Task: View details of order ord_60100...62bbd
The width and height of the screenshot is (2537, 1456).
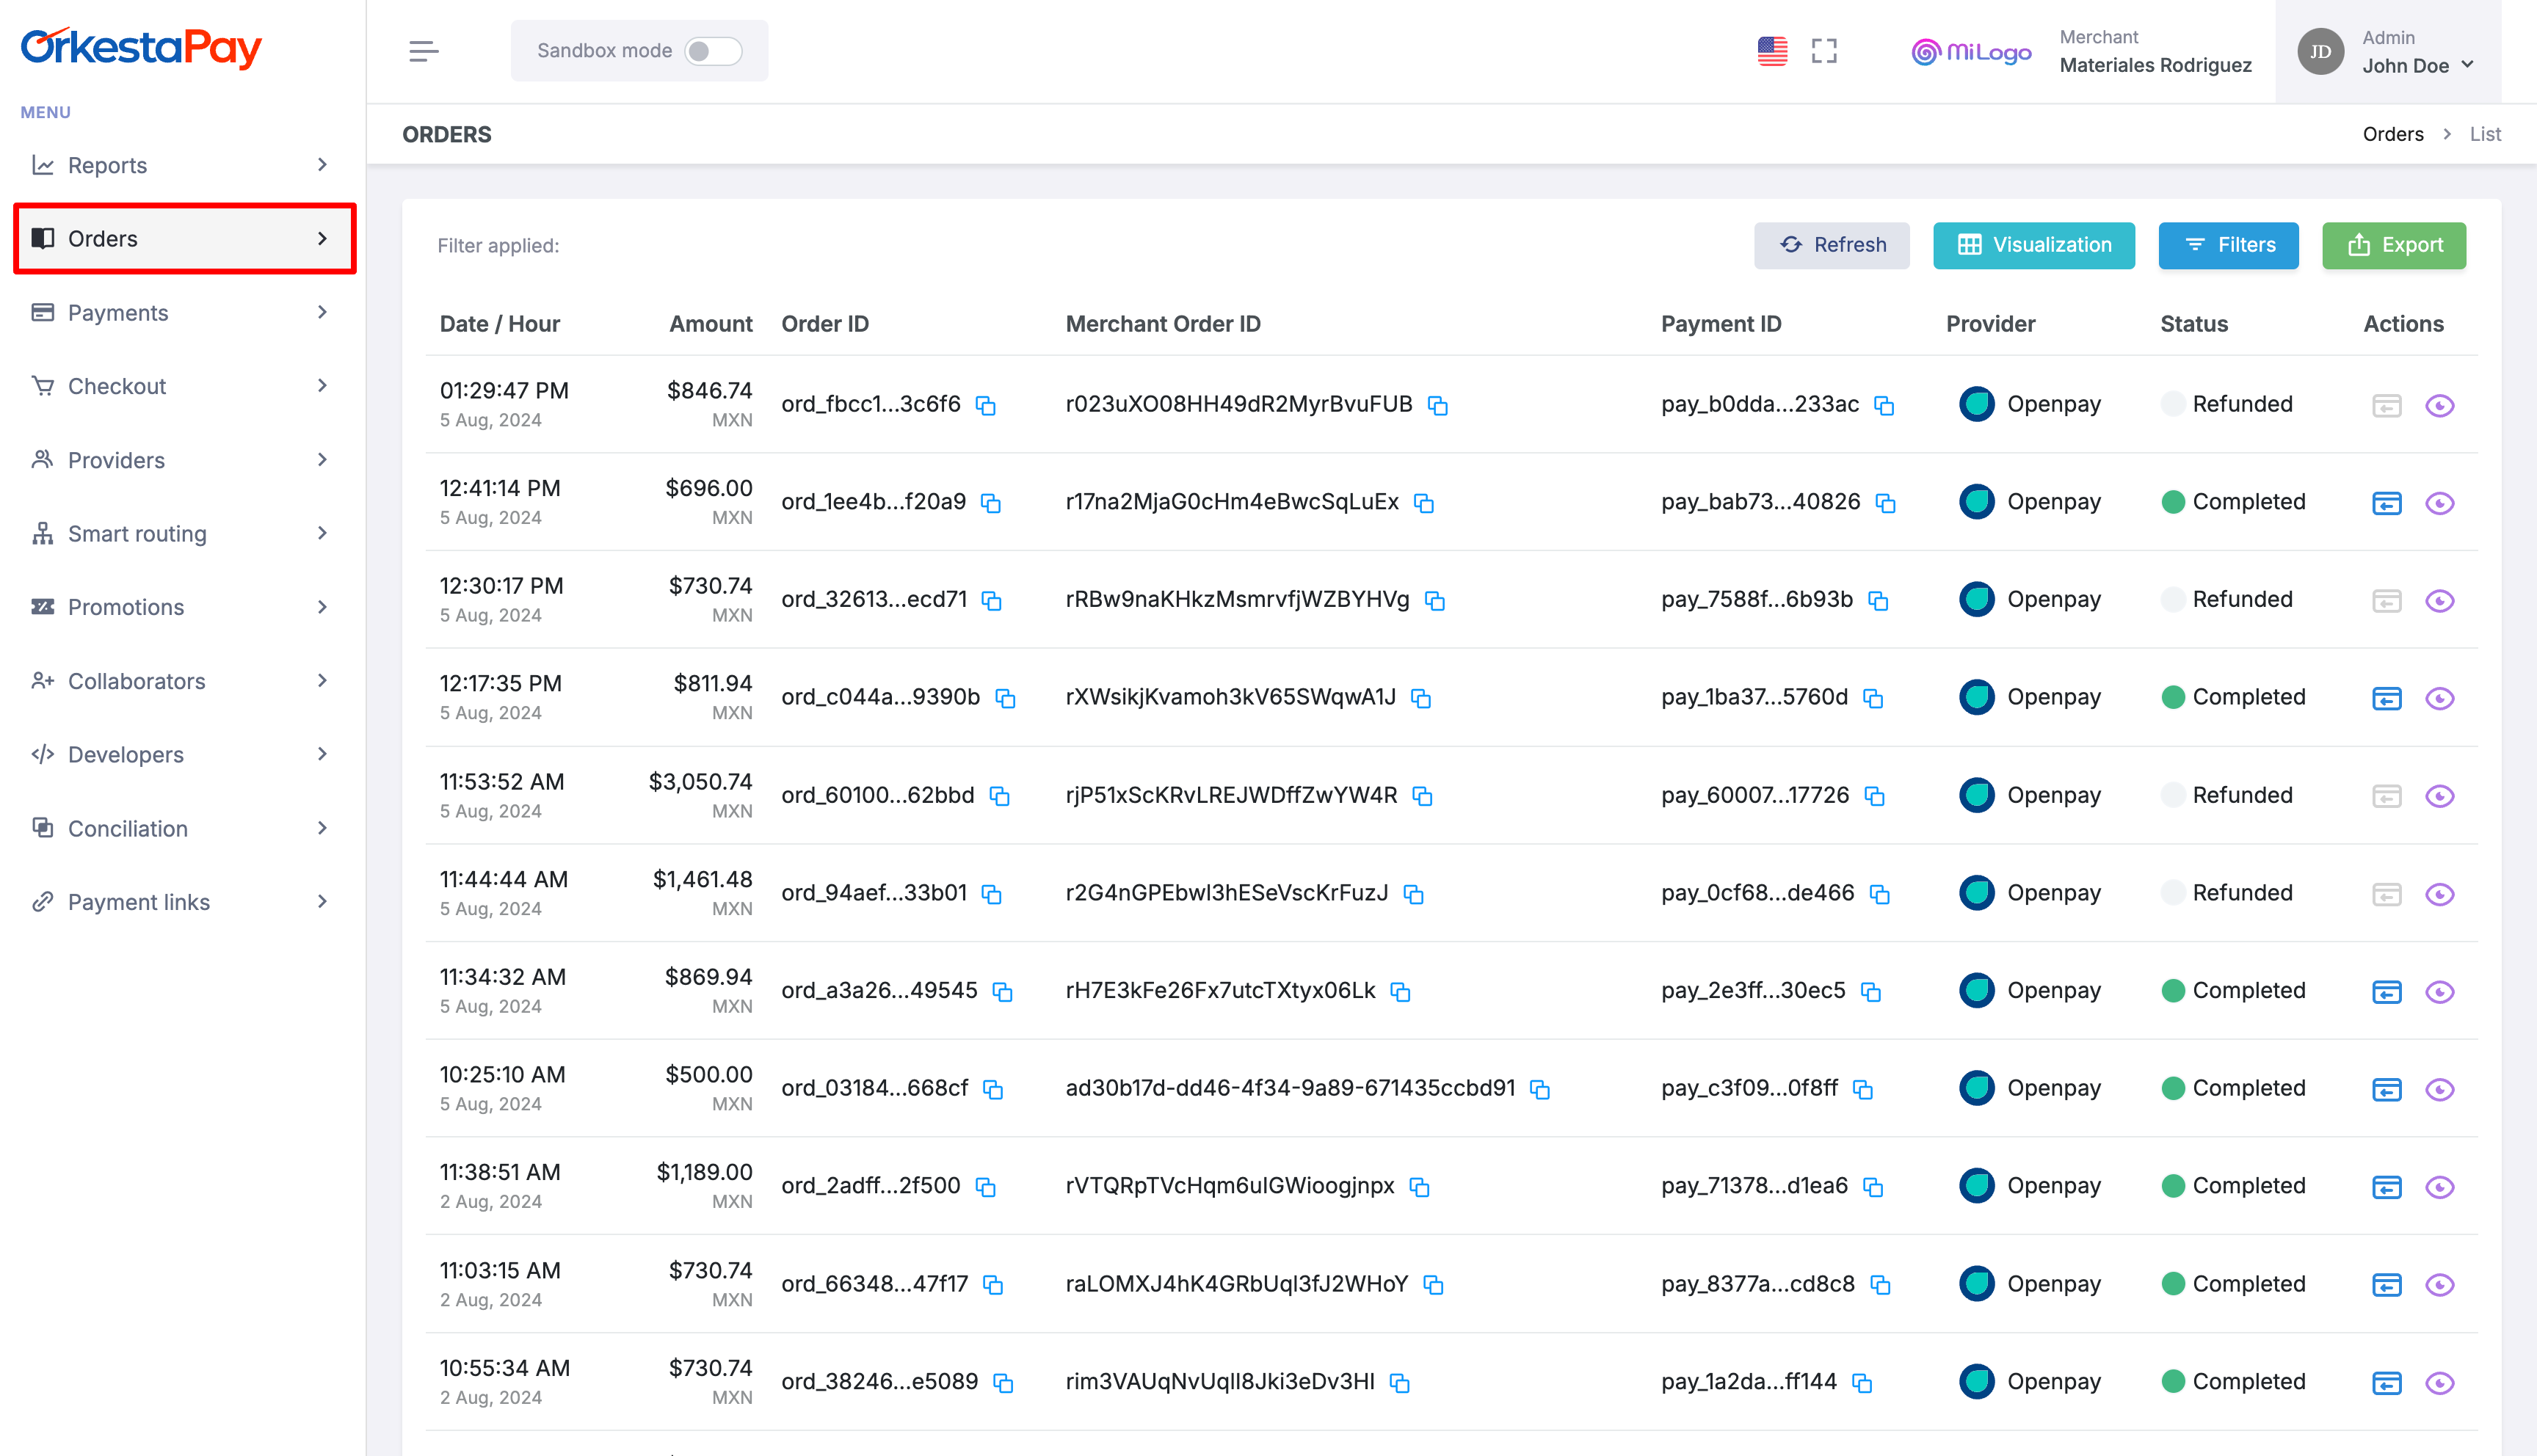Action: point(2439,796)
